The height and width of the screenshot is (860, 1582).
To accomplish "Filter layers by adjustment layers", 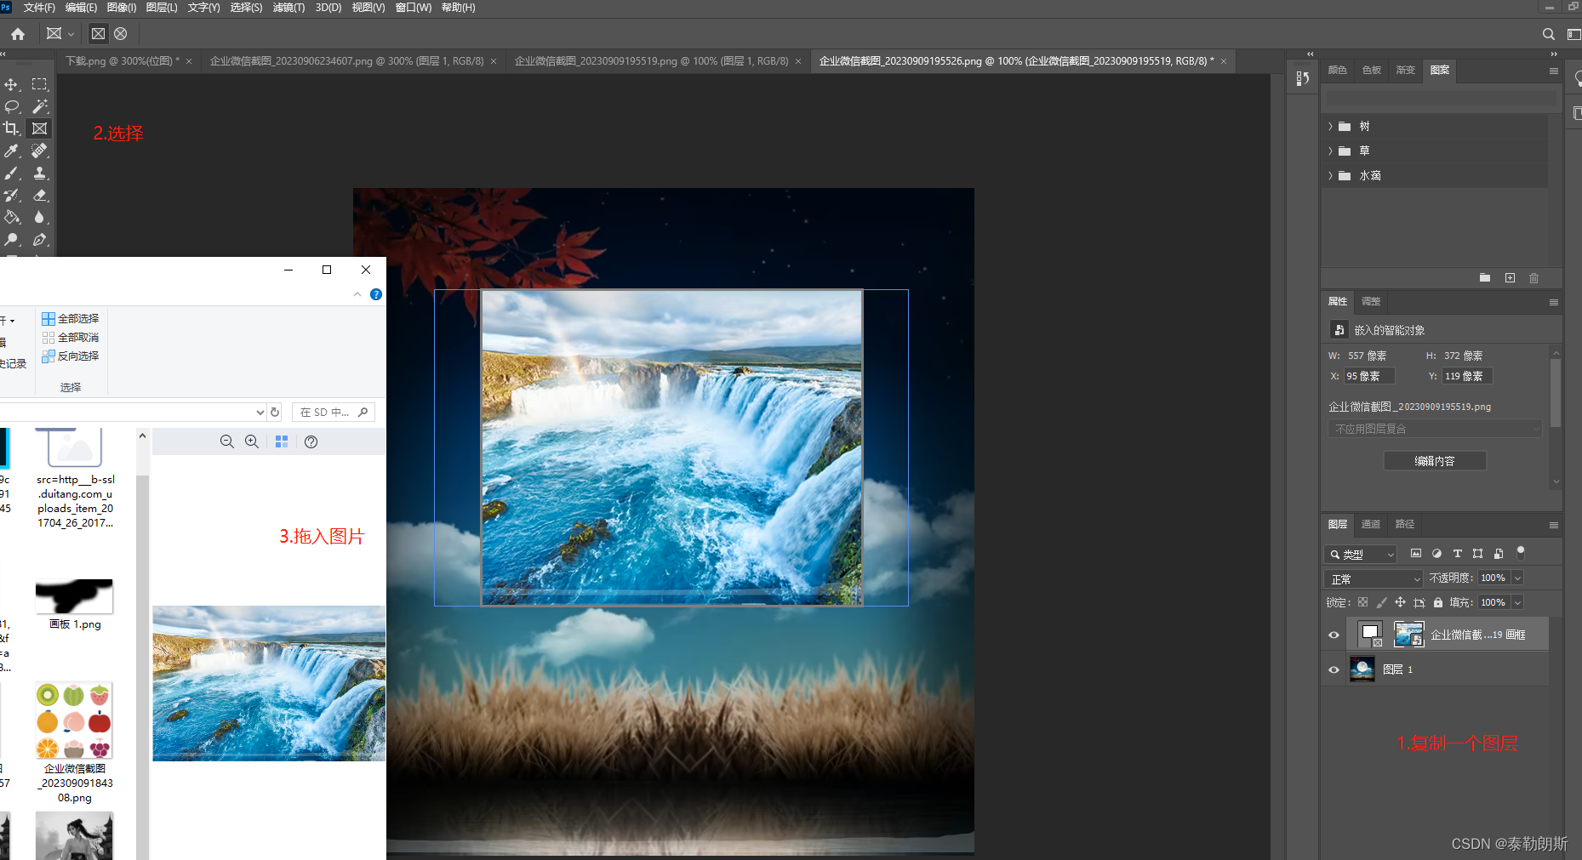I will (x=1436, y=554).
